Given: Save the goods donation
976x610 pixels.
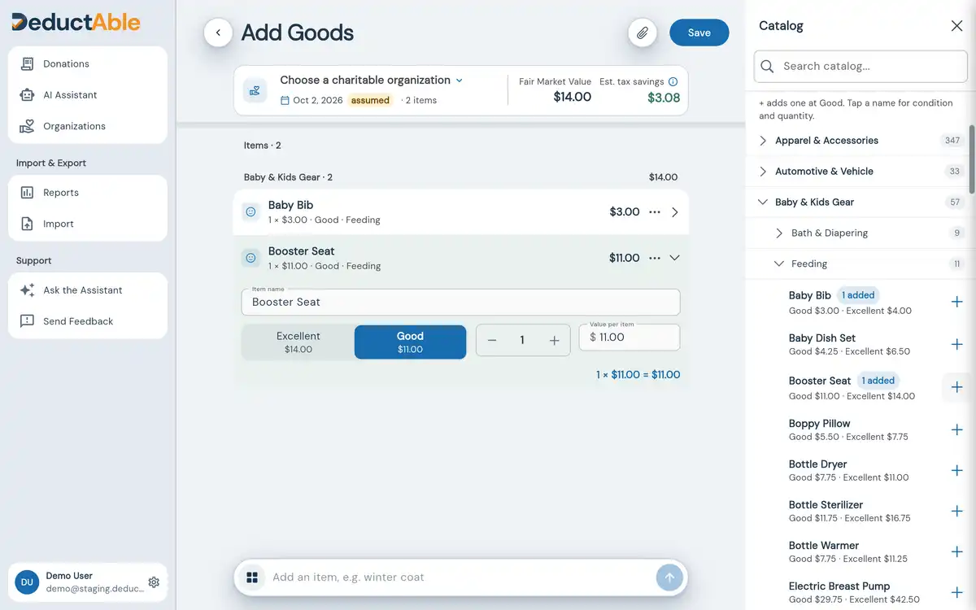Looking at the screenshot, I should (x=699, y=33).
